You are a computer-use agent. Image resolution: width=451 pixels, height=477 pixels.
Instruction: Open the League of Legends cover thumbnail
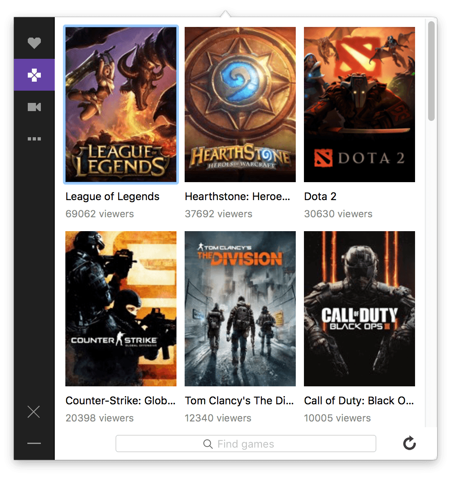[x=121, y=105]
